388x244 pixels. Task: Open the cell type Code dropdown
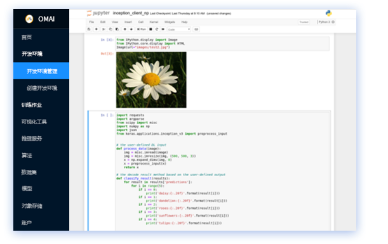179,29
